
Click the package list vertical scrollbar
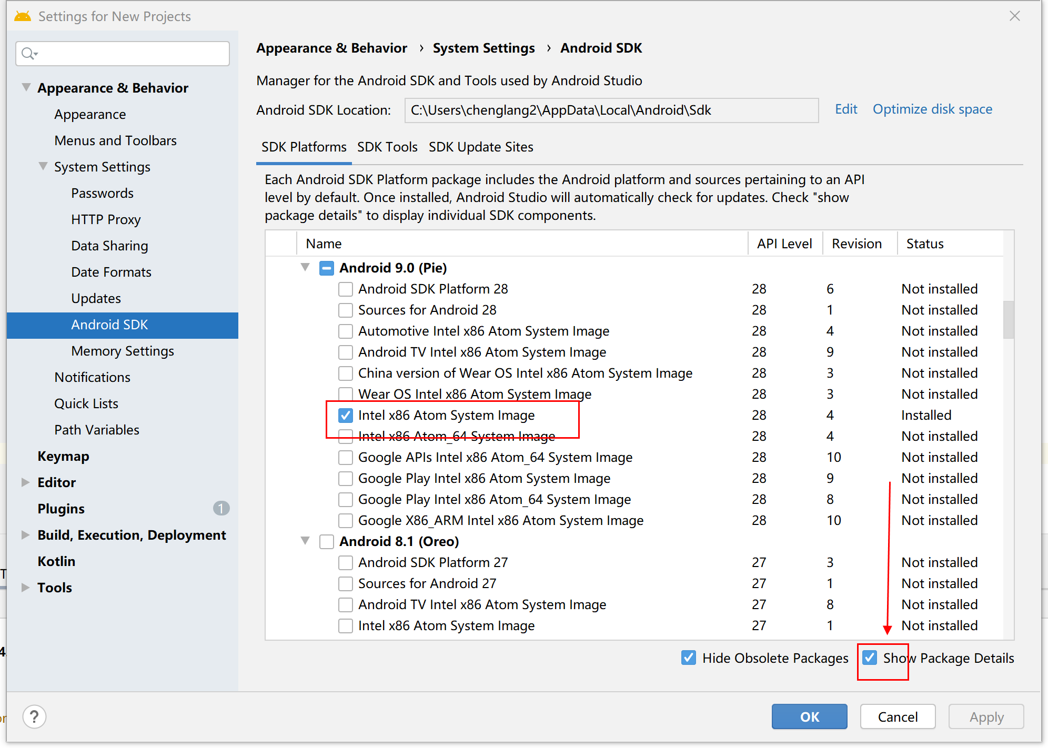coord(1009,319)
